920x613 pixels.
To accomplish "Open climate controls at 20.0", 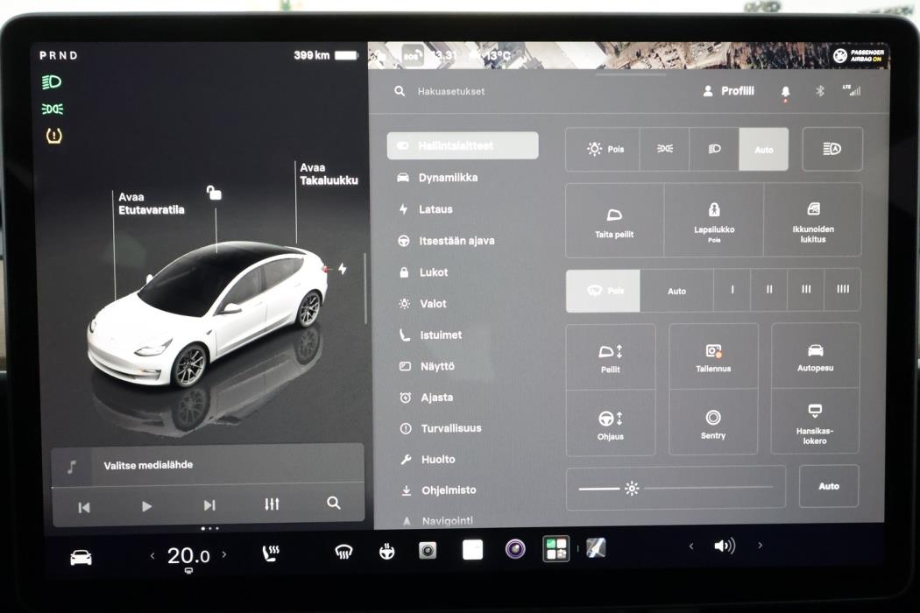I will [x=188, y=555].
